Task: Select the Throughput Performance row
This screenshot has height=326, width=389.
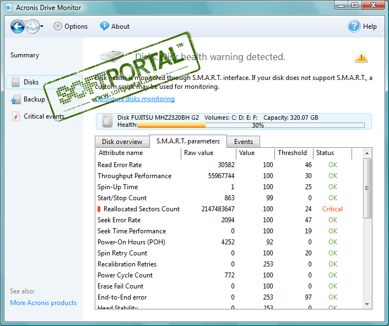Action: pos(229,176)
